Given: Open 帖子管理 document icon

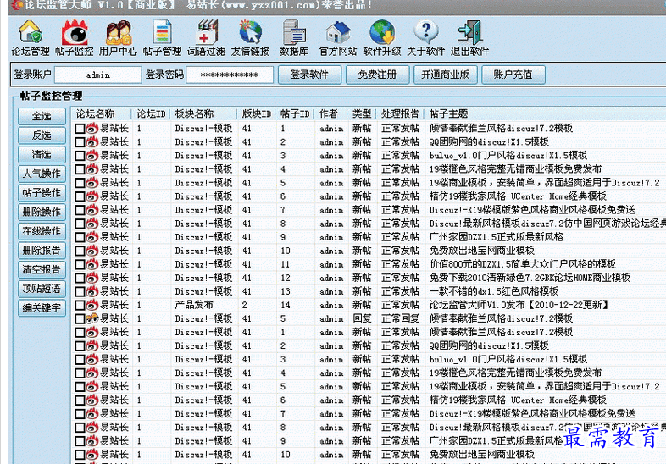Looking at the screenshot, I should click(x=162, y=38).
